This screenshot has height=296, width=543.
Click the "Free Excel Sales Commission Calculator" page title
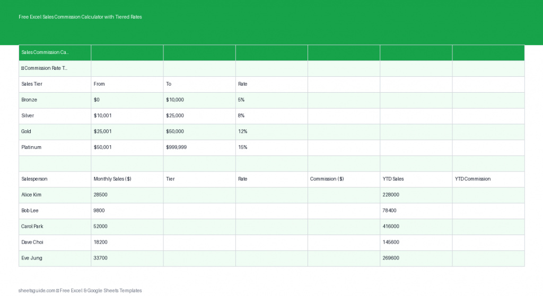80,17
